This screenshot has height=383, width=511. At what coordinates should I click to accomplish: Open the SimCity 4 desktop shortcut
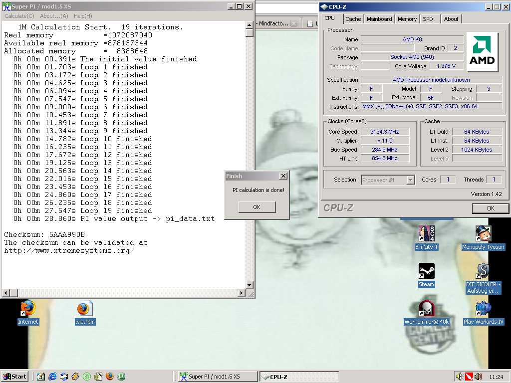click(426, 237)
